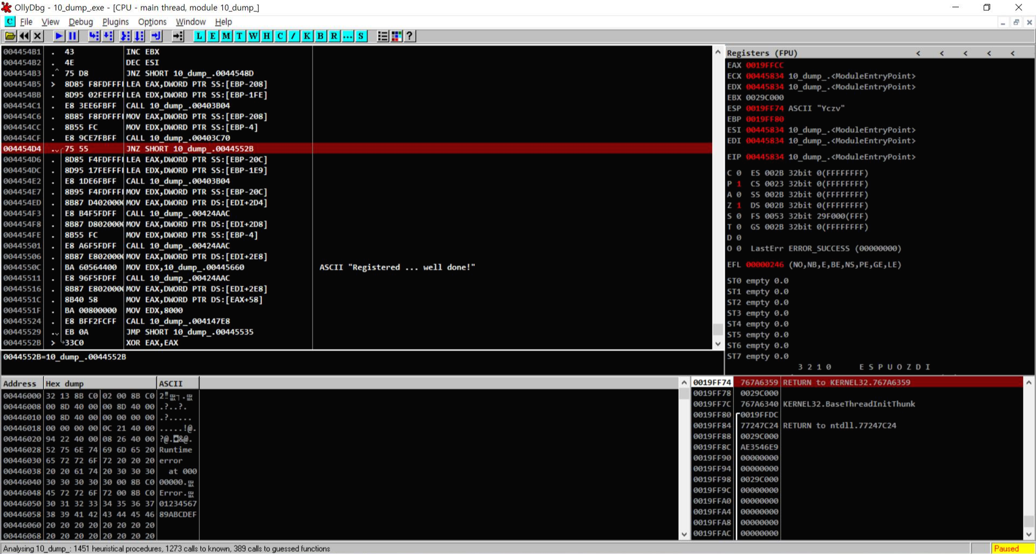Open Threads window with T button
1036x554 pixels.
[240, 36]
